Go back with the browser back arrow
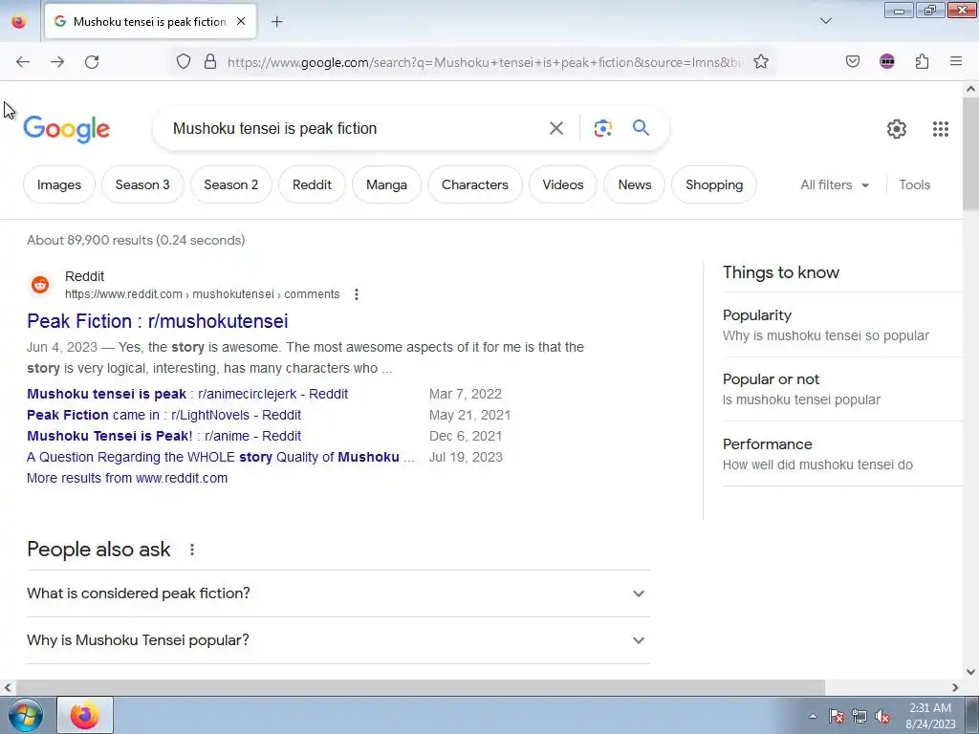Viewport: 979px width, 734px height. coord(23,62)
